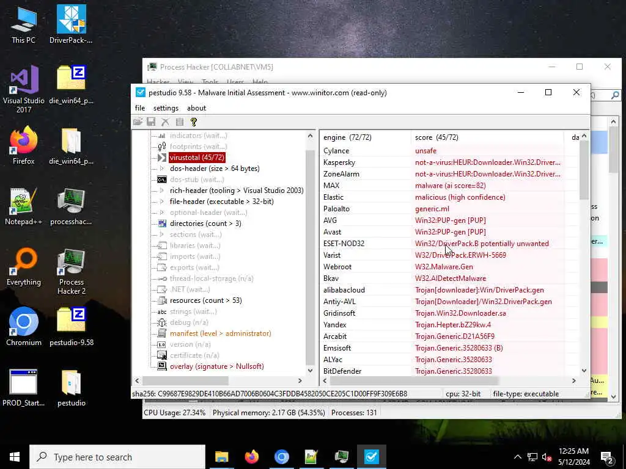626x469 pixels.
Task: Click the close file X toolbar icon
Action: coord(165,122)
